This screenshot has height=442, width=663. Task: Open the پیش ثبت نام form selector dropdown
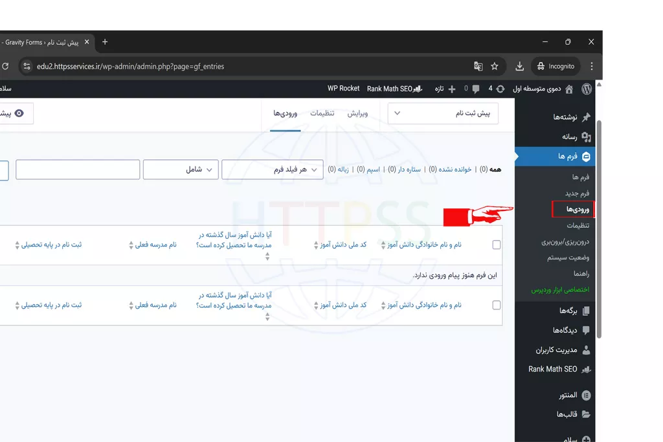pos(443,113)
